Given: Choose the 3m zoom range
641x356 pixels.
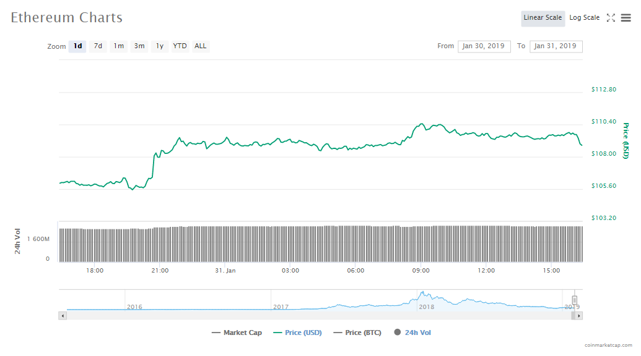Looking at the screenshot, I should 139,46.
